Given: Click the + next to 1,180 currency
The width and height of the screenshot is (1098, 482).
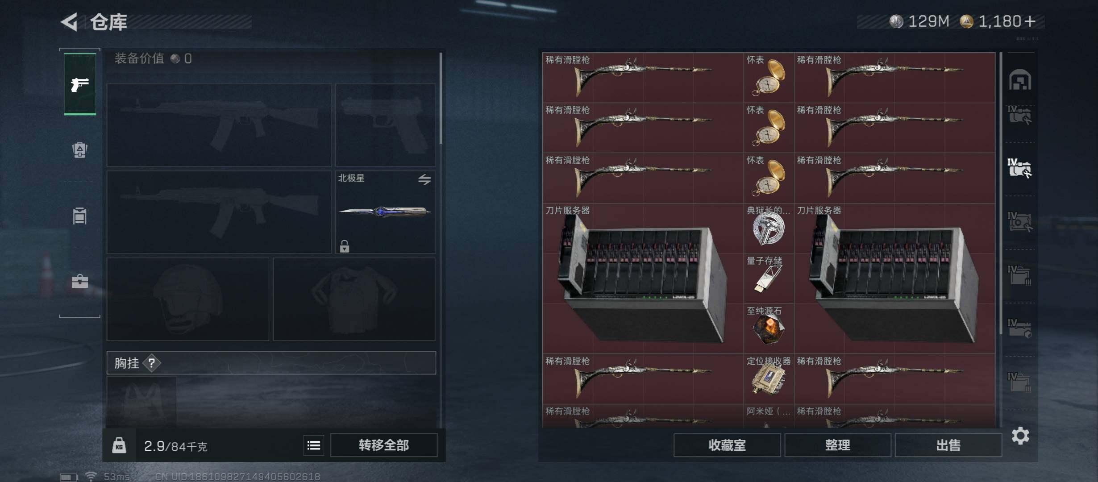Looking at the screenshot, I should click(1030, 21).
